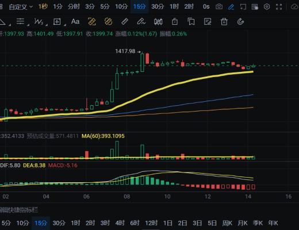Switch chart to 1分 interval in top bar

(57, 7)
